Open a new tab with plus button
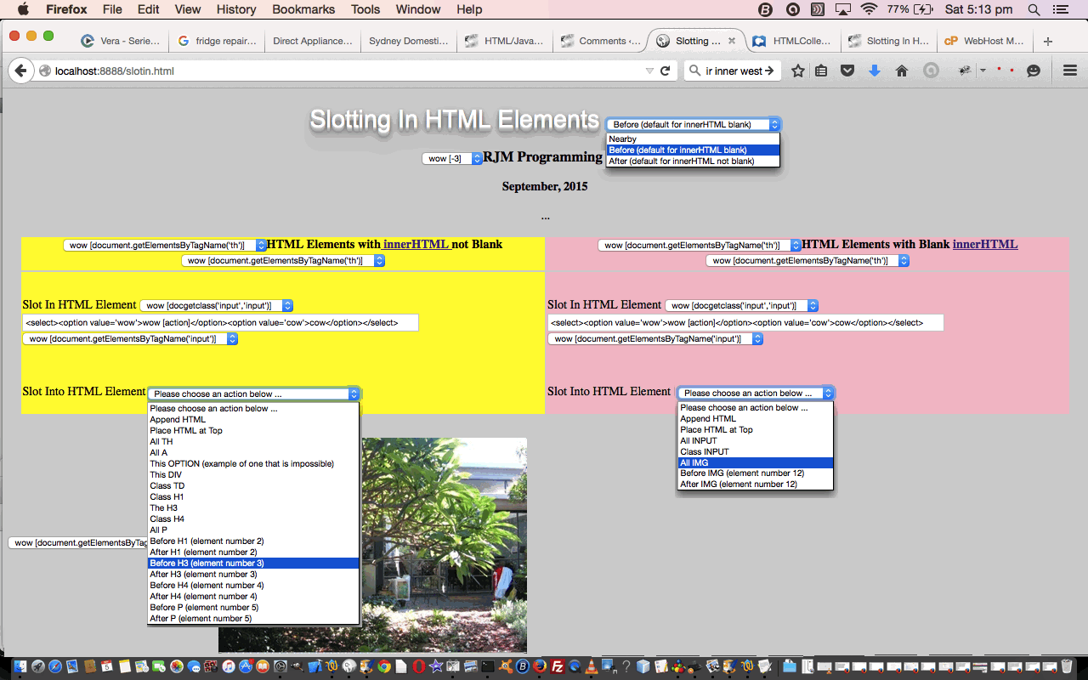 pos(1048,41)
